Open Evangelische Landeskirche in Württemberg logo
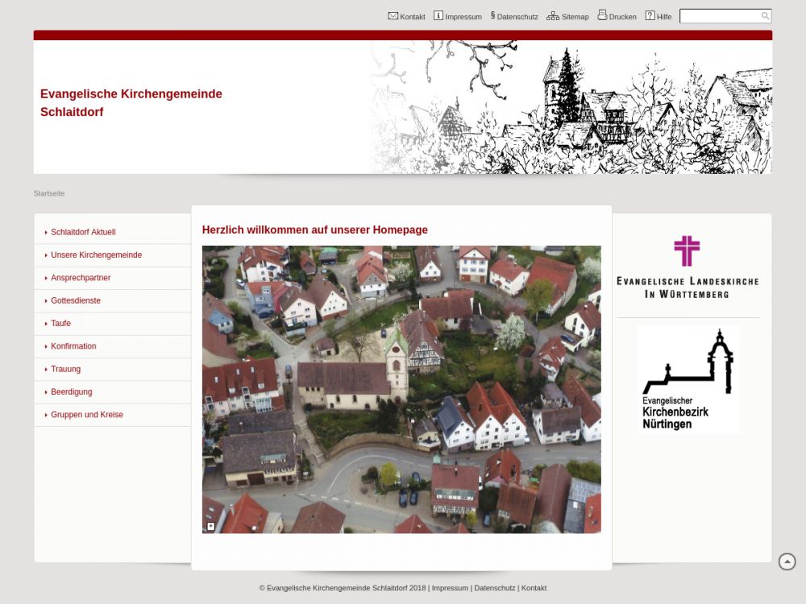This screenshot has width=806, height=604. [x=688, y=267]
